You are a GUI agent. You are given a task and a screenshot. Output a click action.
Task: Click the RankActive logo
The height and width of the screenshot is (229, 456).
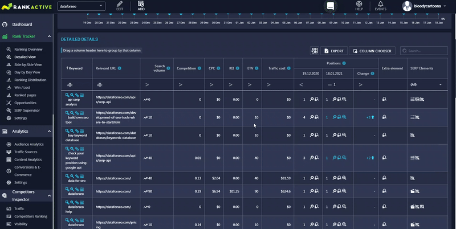[x=26, y=6]
